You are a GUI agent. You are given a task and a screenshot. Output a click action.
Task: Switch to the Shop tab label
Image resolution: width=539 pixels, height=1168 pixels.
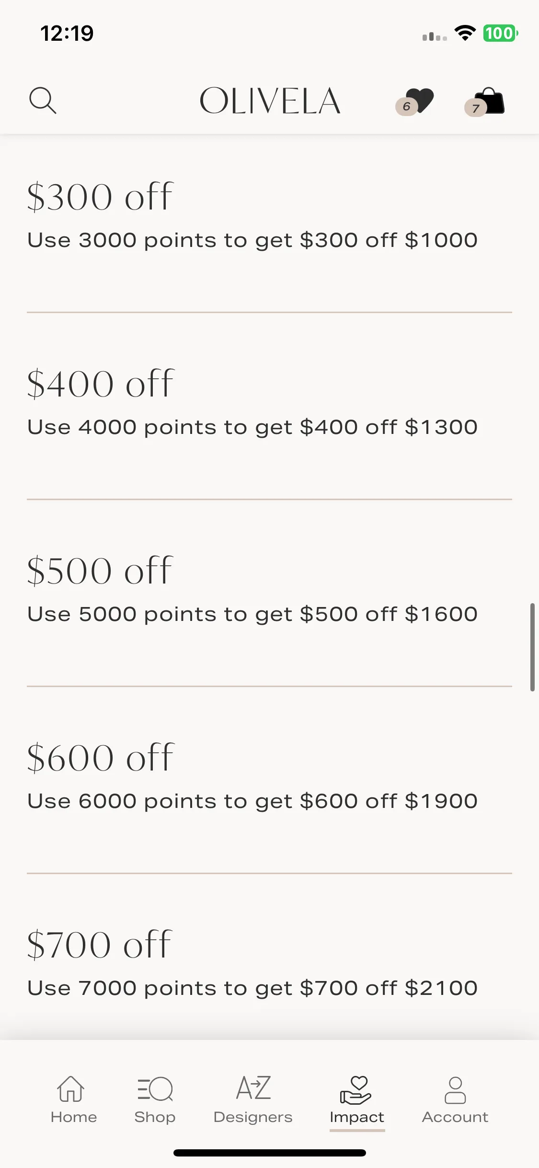pyautogui.click(x=155, y=1117)
